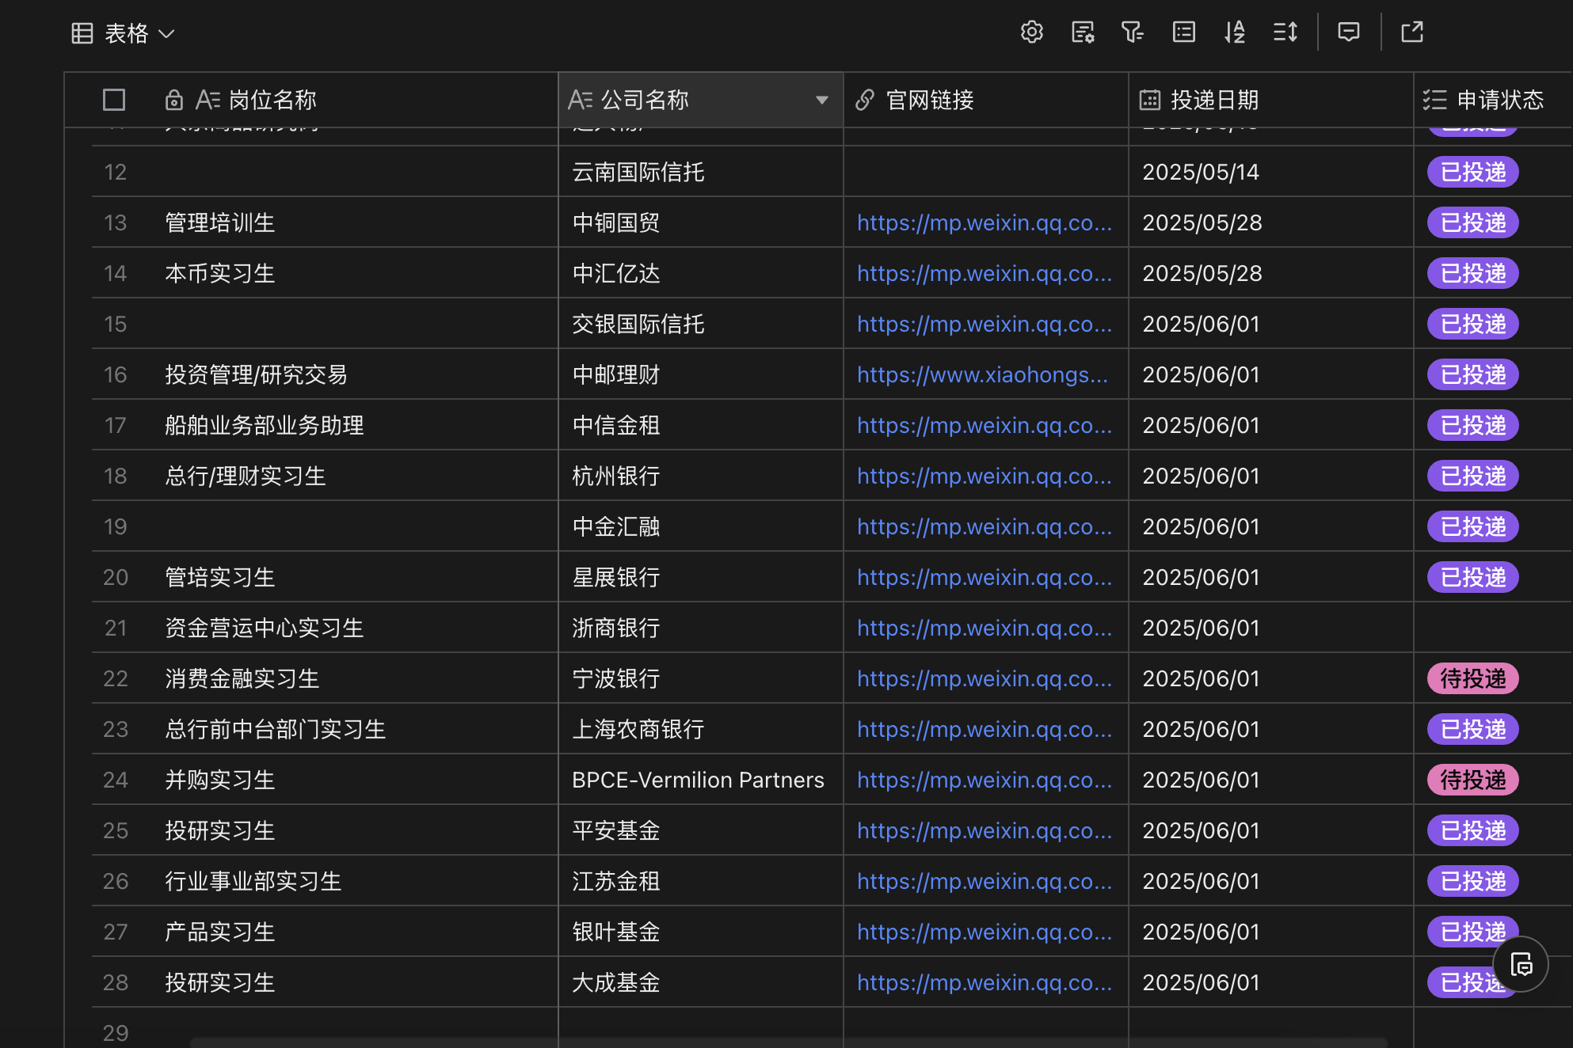Open field configuration icon in toolbar
Image resolution: width=1573 pixels, height=1048 pixels.
click(1083, 32)
